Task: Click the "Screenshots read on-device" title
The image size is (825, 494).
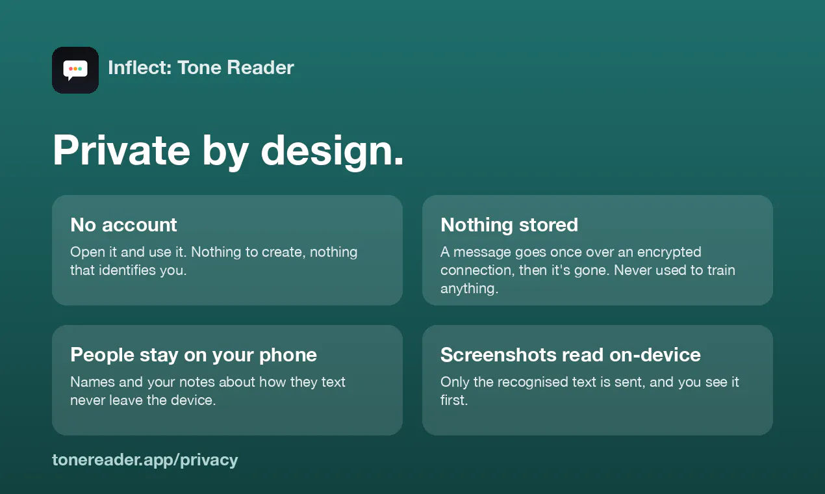Action: click(x=570, y=355)
